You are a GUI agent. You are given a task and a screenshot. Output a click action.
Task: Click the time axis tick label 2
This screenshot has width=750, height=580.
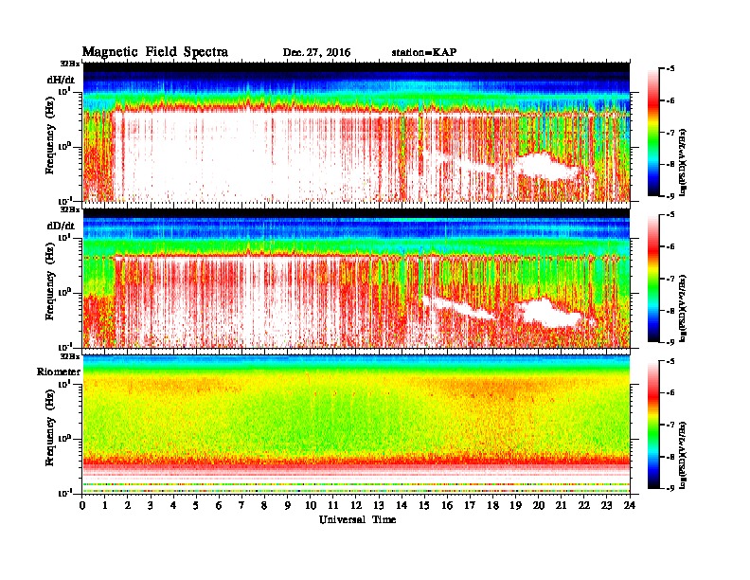point(128,505)
